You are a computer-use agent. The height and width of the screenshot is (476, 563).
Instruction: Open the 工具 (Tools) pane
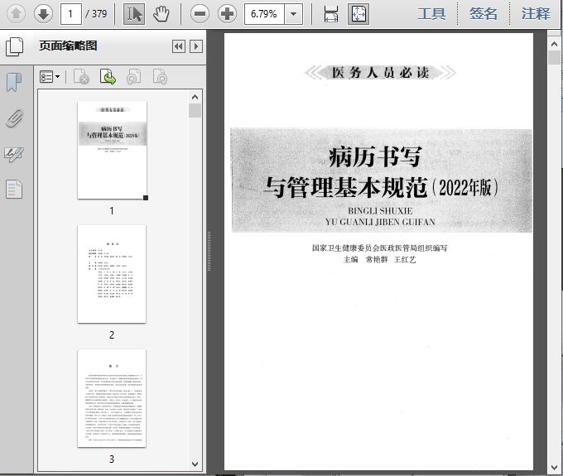[431, 14]
